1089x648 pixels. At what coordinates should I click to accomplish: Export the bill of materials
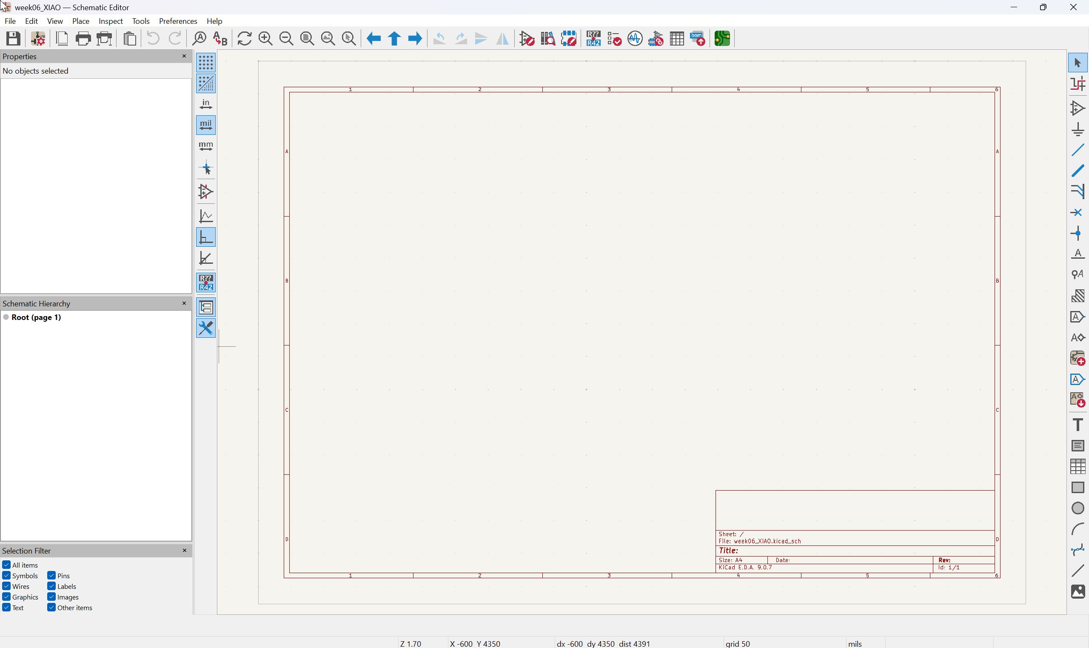(698, 38)
